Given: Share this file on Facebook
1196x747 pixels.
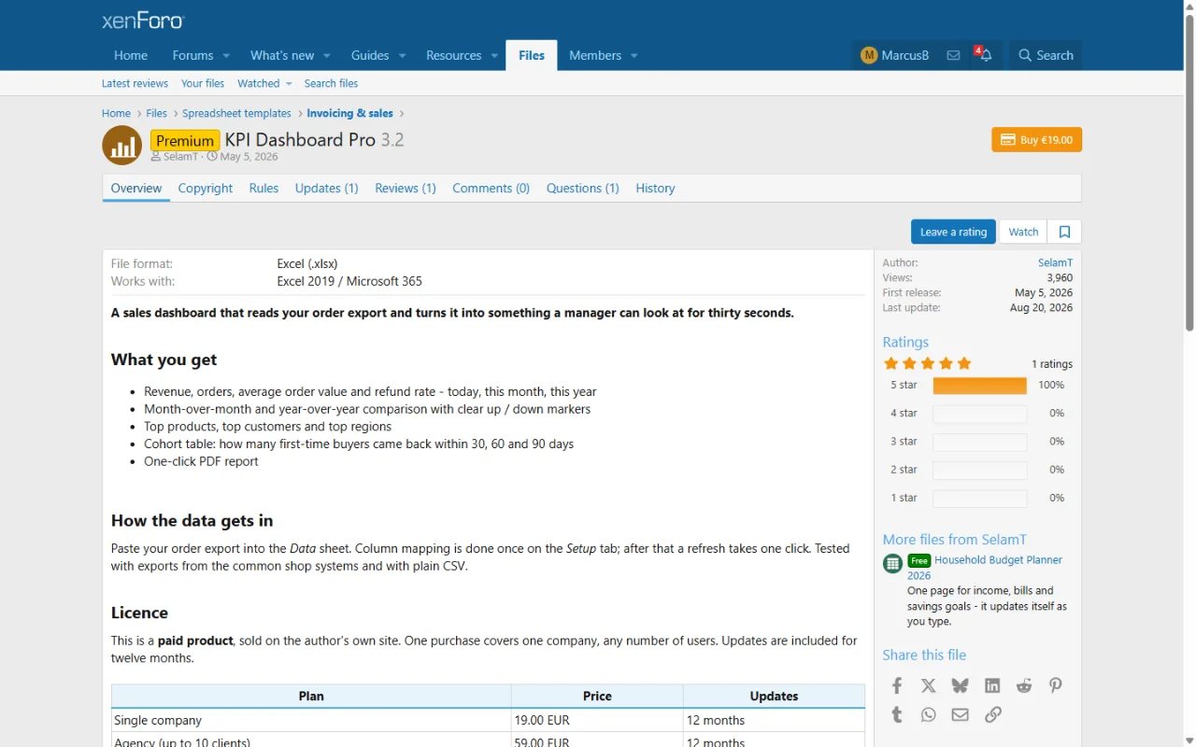Looking at the screenshot, I should [897, 685].
